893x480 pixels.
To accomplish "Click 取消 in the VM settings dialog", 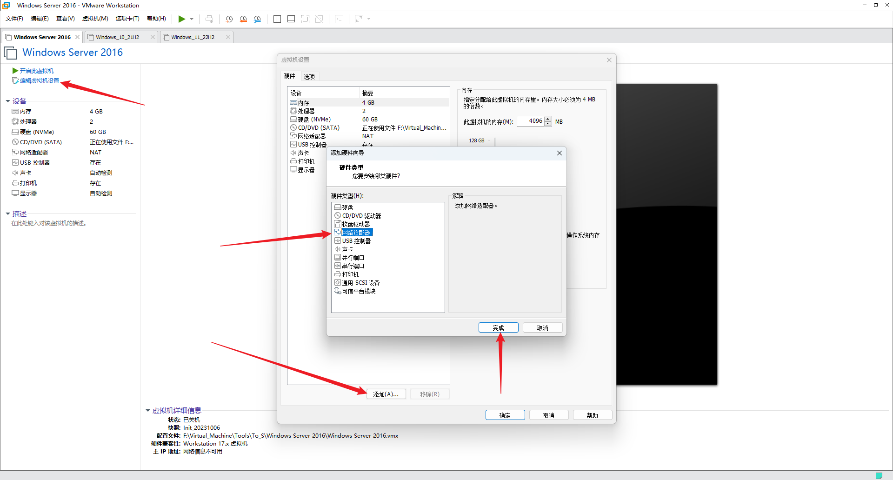I will click(x=549, y=415).
